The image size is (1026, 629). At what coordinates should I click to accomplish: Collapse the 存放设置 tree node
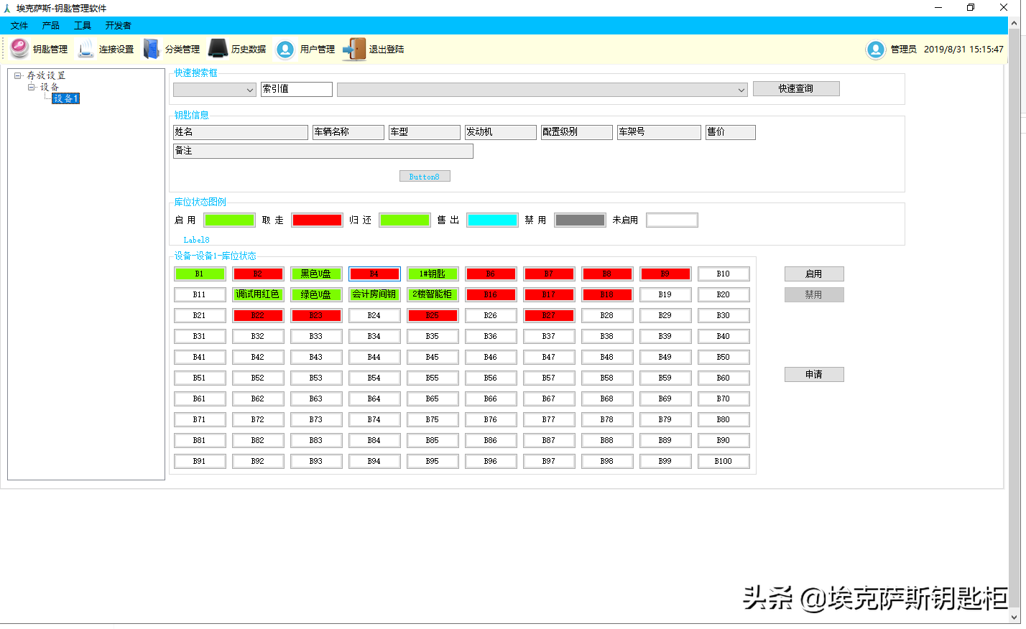coord(18,75)
